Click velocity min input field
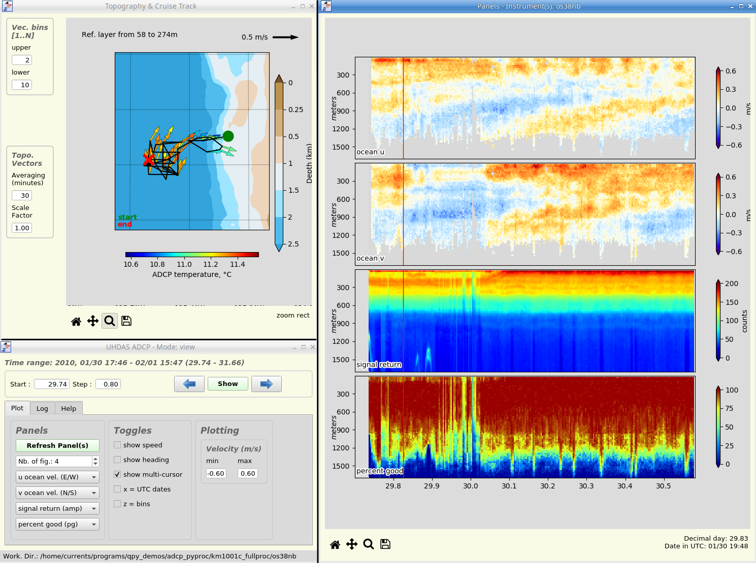The width and height of the screenshot is (756, 563). pos(216,473)
